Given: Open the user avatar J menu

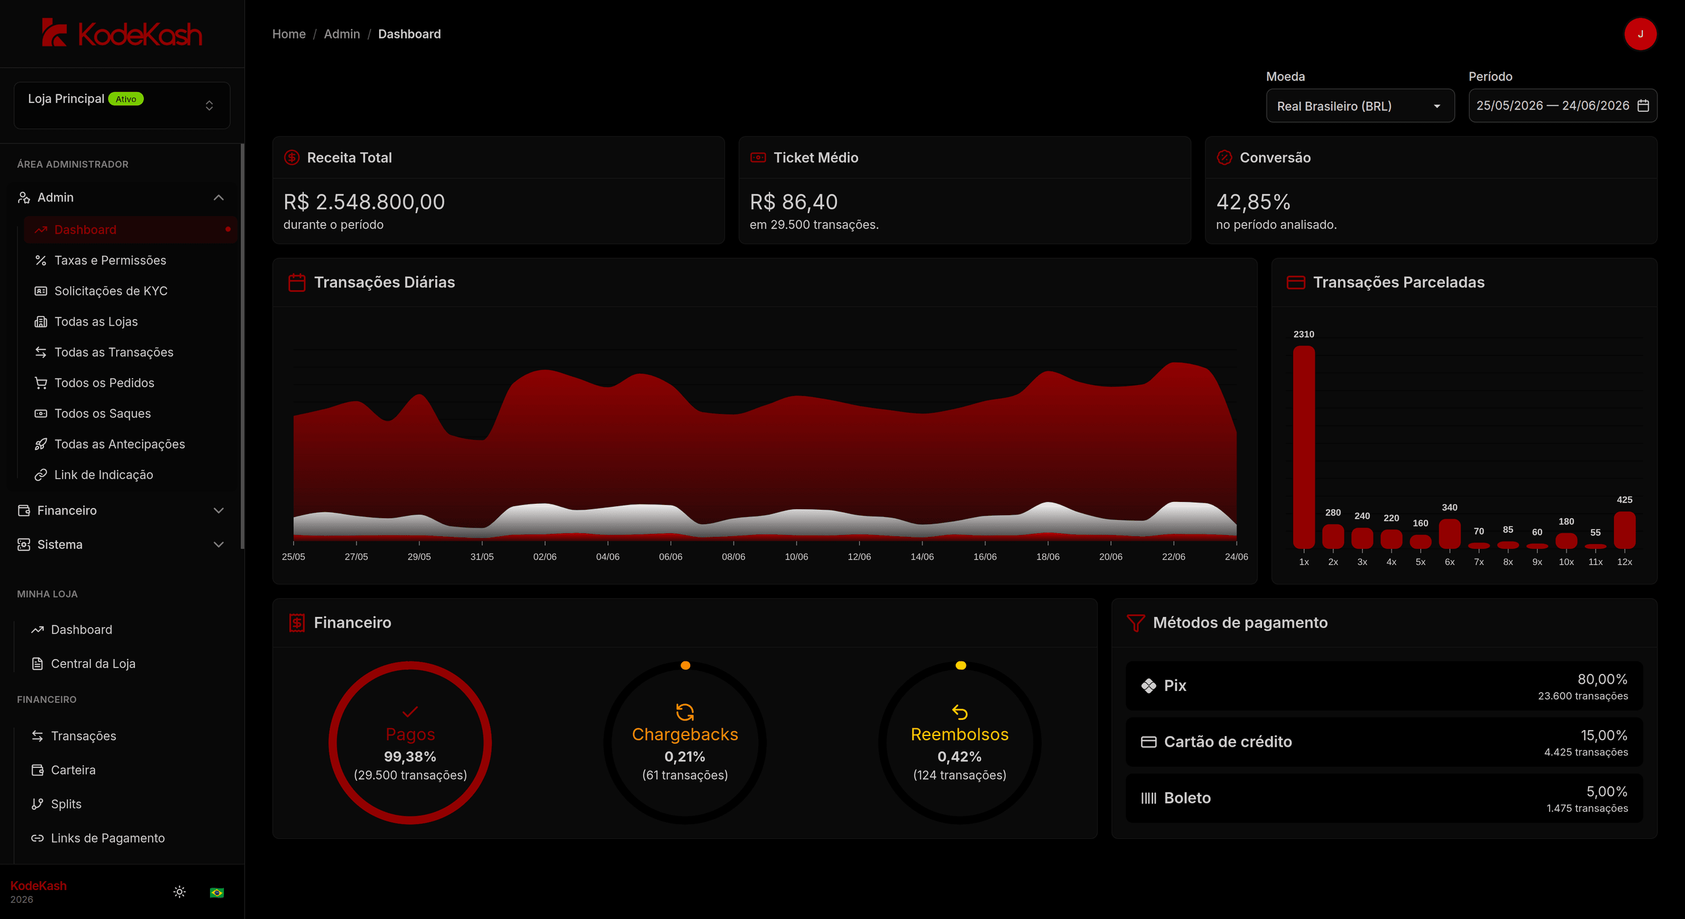Looking at the screenshot, I should (1640, 34).
